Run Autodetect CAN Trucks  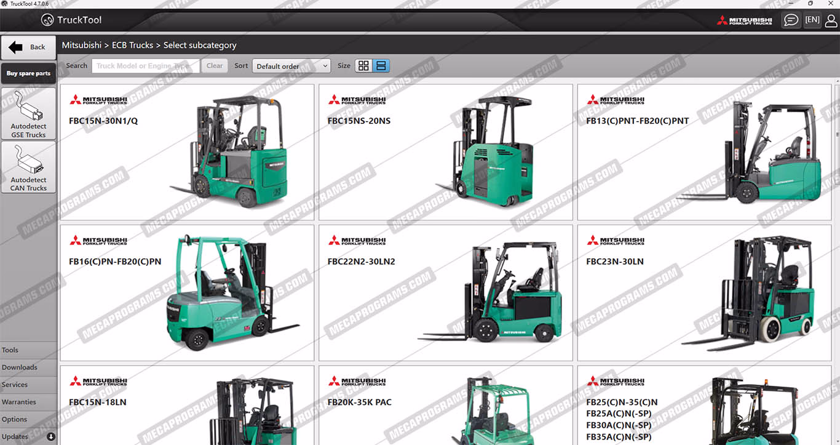coord(28,167)
